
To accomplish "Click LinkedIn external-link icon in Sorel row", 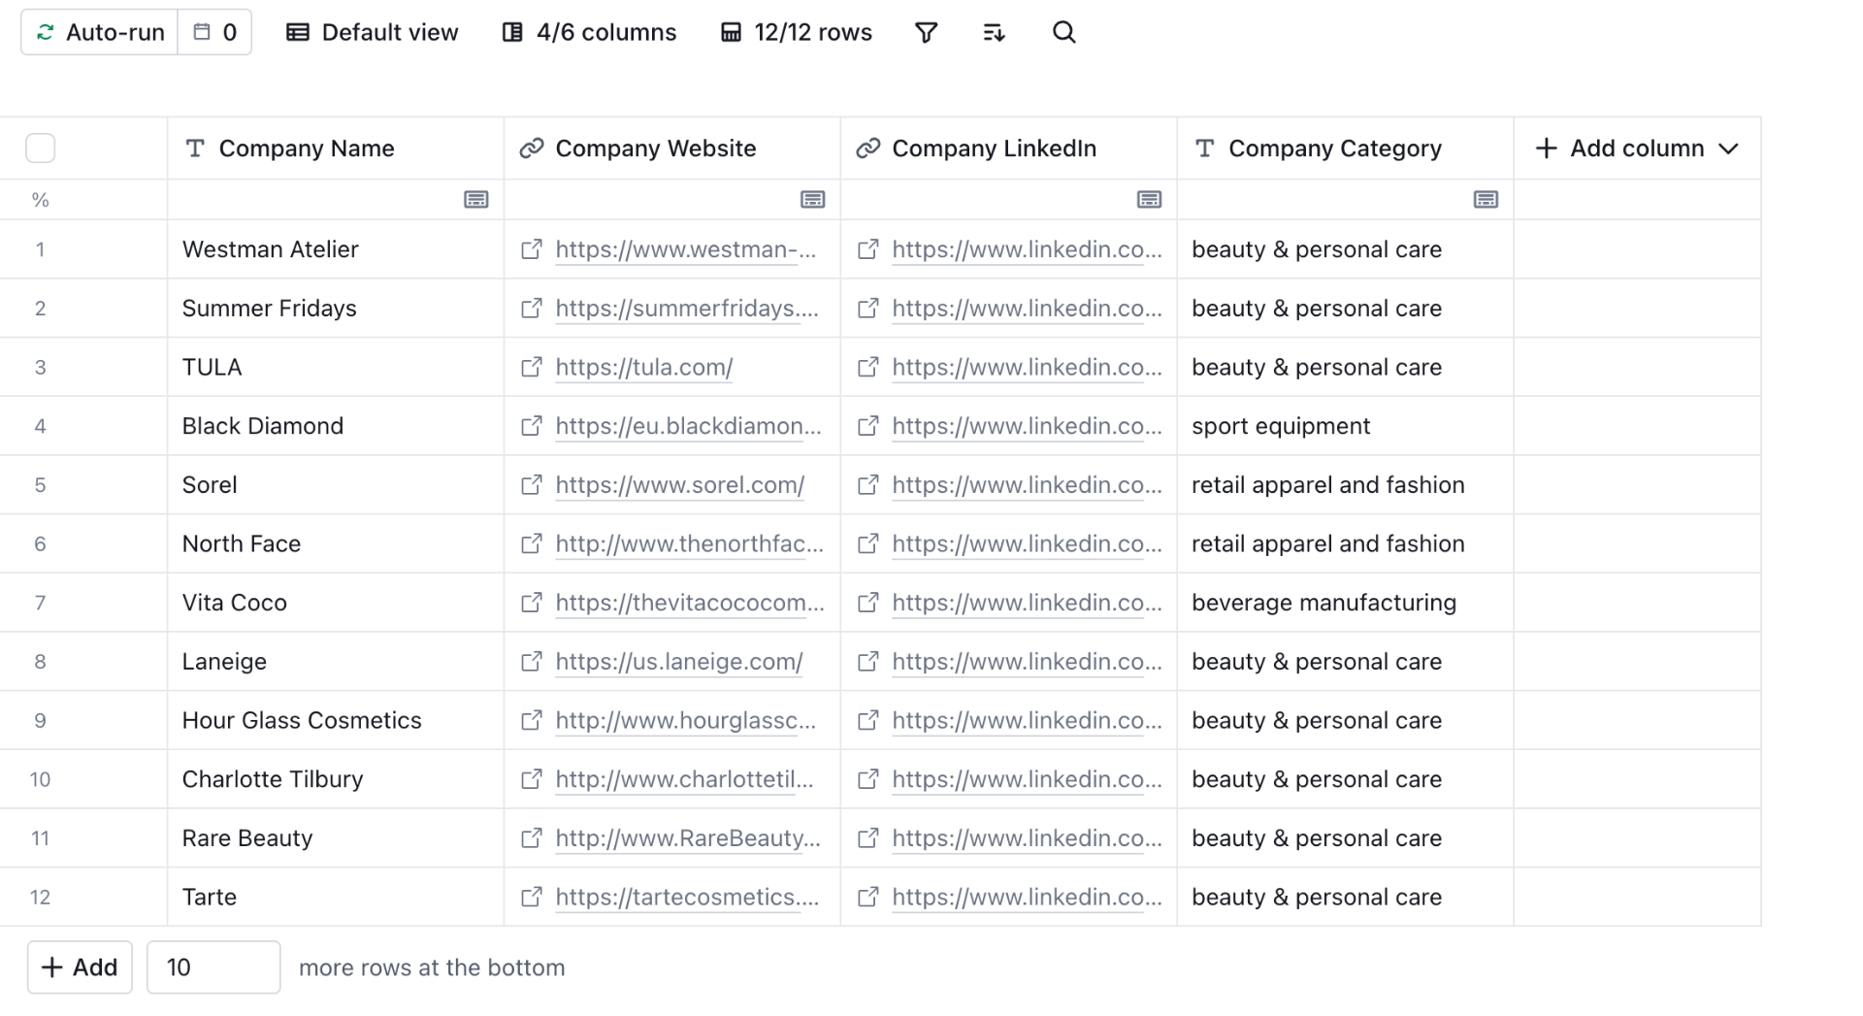I will (x=868, y=485).
